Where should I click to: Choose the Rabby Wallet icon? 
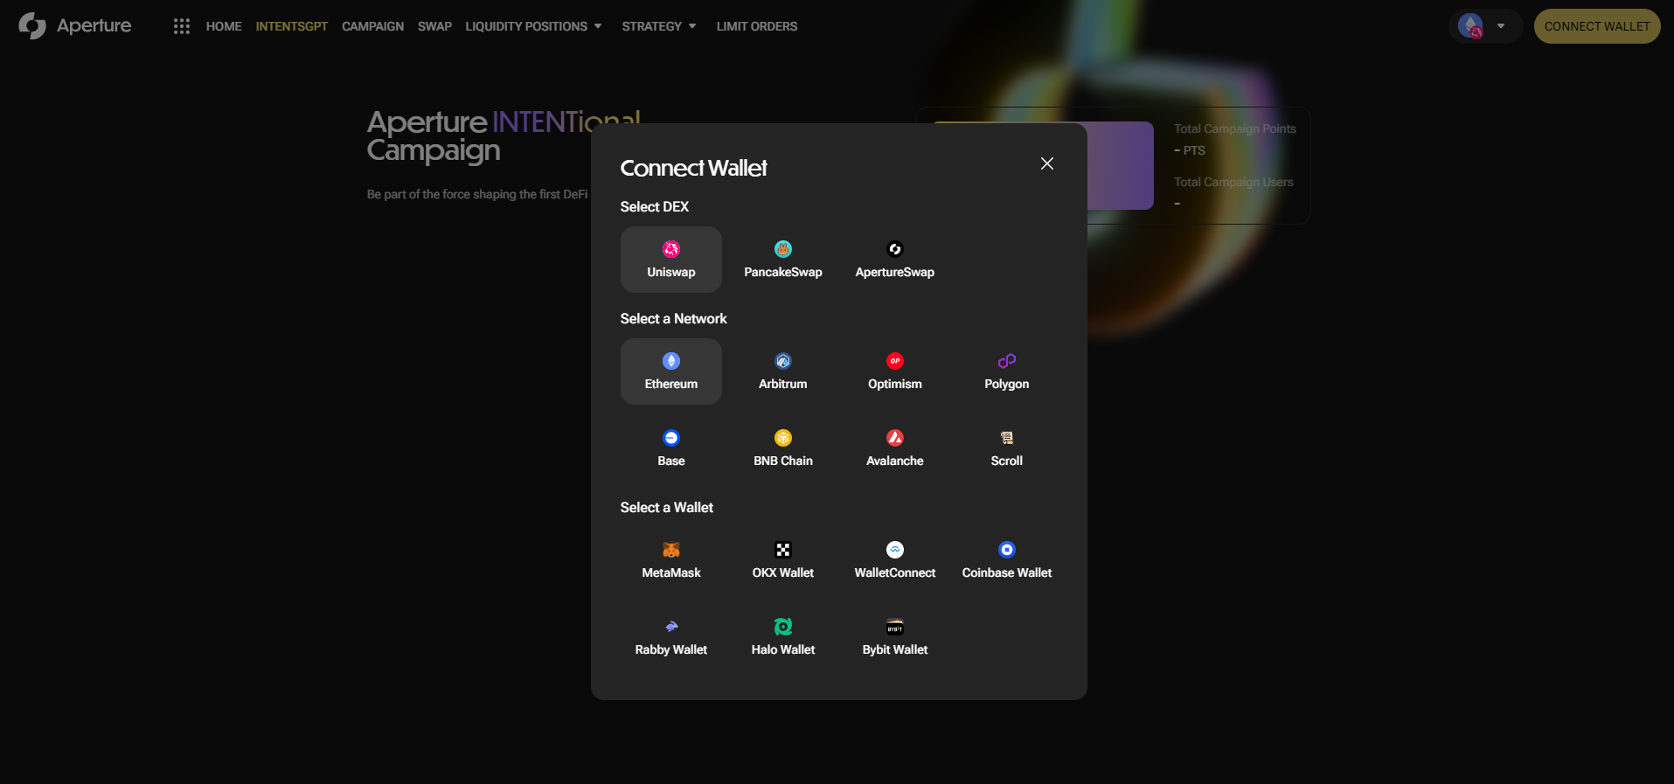click(671, 627)
